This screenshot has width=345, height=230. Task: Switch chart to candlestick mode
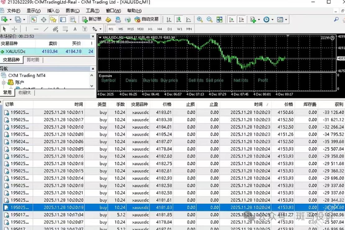coord(179,19)
